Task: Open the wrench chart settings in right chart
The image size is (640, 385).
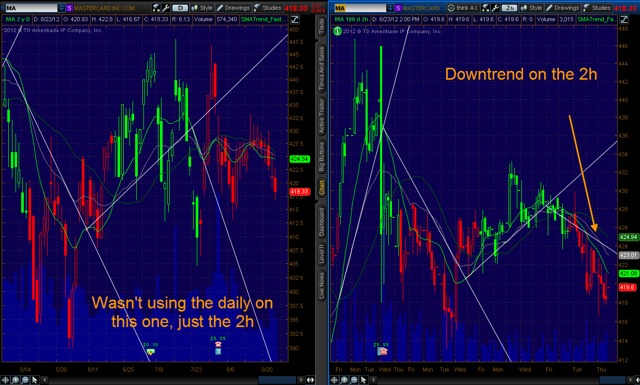Action: [x=494, y=8]
